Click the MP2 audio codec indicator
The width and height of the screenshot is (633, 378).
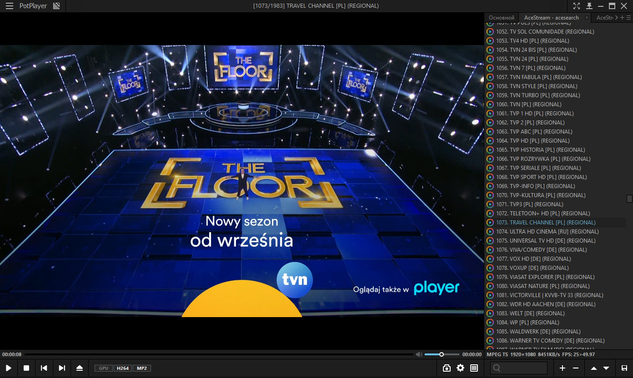click(142, 368)
